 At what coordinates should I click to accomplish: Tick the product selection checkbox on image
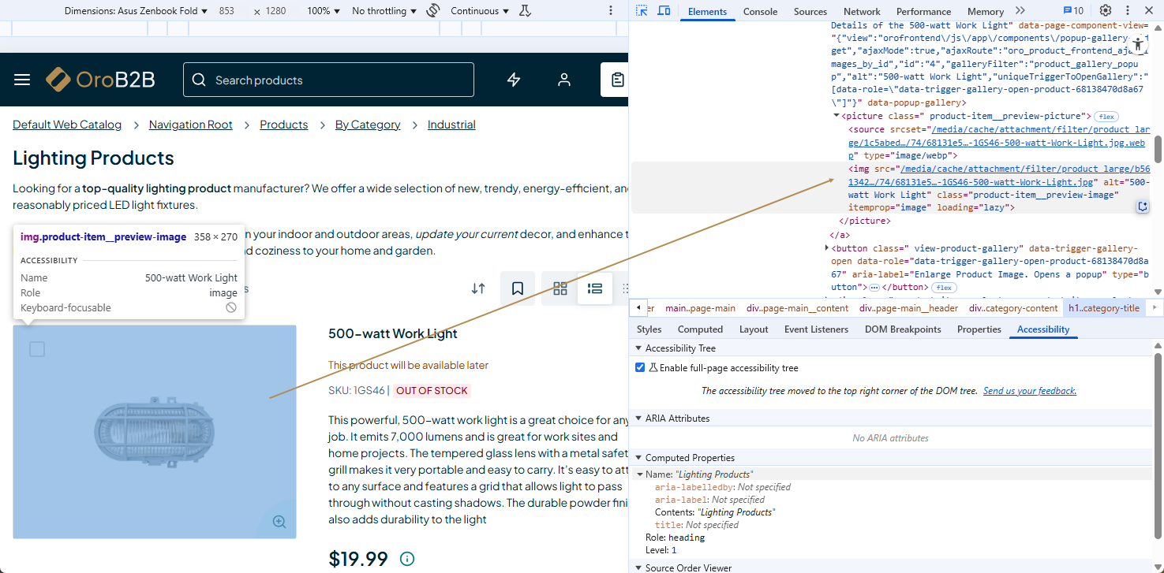[37, 349]
